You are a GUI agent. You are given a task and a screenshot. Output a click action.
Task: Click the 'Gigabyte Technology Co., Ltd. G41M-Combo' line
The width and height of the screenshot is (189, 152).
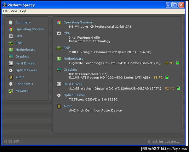point(115,63)
